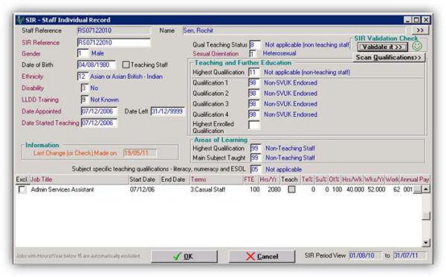Click the 2080 Hrs/Yr value

(274, 189)
